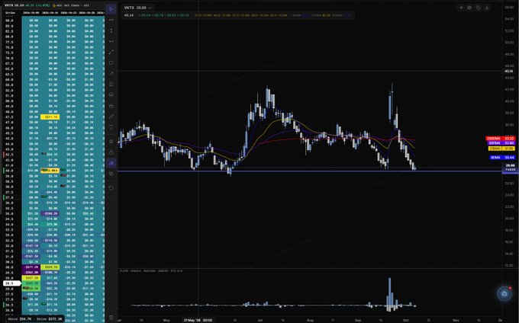Select the purple -$377.2K cell

31,267
